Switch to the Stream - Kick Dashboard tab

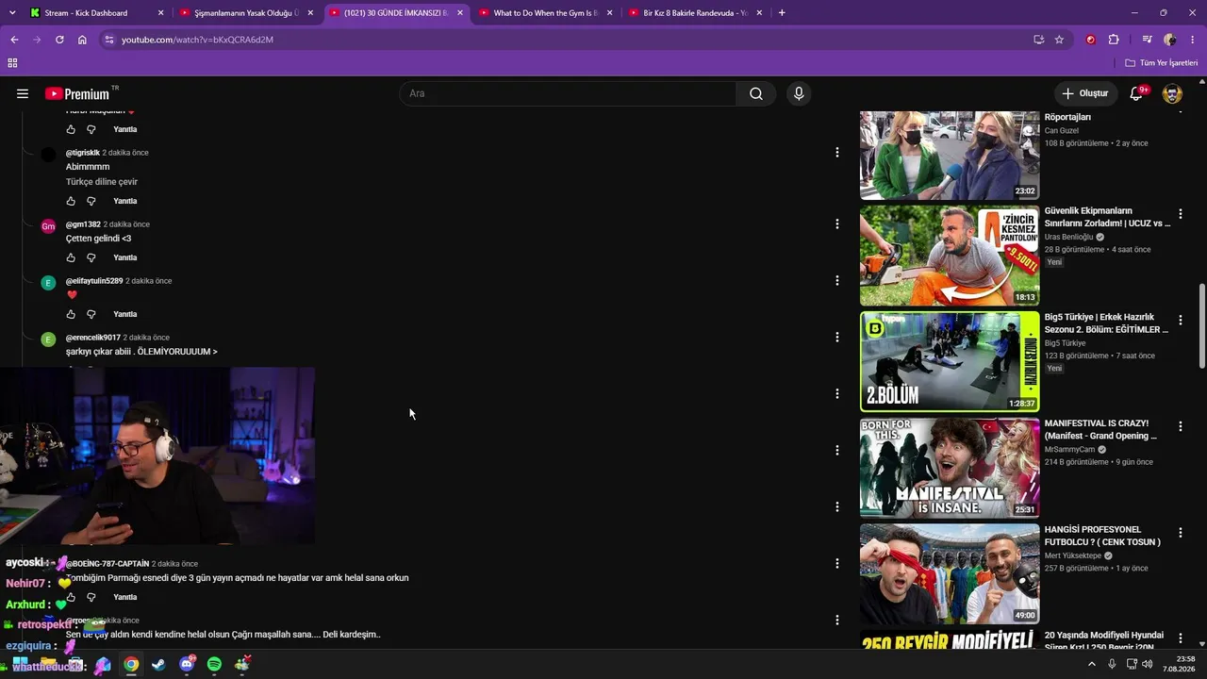point(96,13)
